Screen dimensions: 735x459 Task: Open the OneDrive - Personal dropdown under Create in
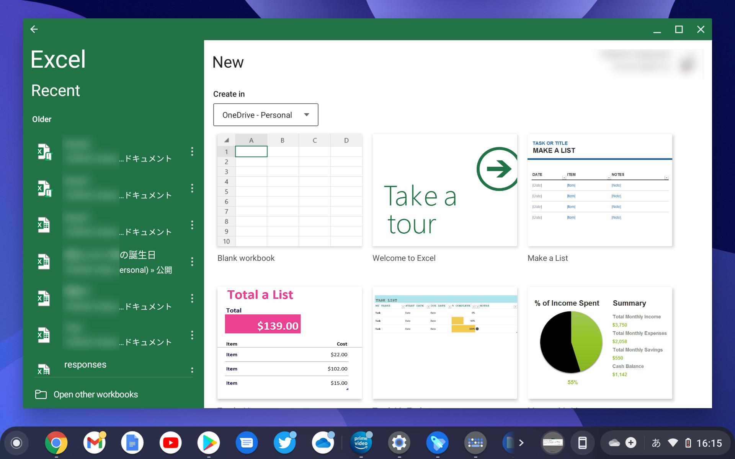[x=266, y=115]
